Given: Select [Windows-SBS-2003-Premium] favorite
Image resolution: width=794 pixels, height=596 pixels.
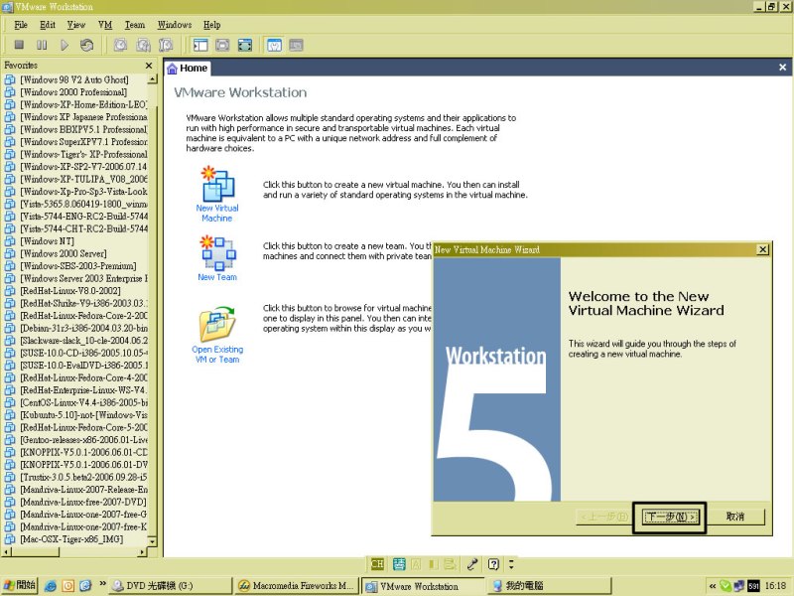Looking at the screenshot, I should pos(78,266).
